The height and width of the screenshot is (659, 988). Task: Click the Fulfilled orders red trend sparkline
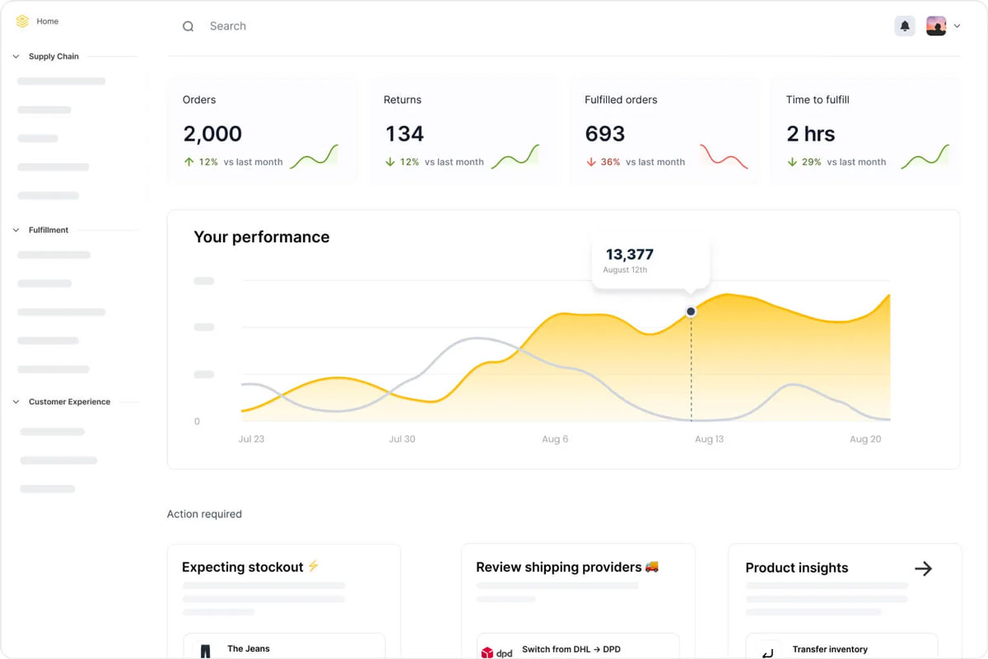pos(723,156)
